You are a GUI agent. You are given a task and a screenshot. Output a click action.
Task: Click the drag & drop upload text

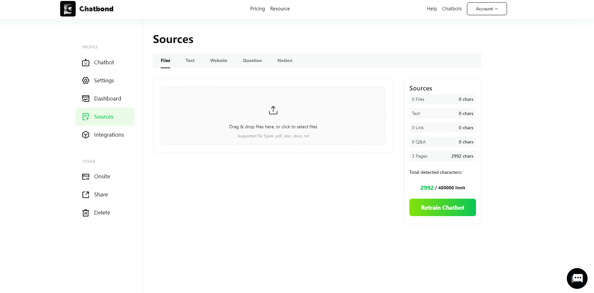coord(273,127)
